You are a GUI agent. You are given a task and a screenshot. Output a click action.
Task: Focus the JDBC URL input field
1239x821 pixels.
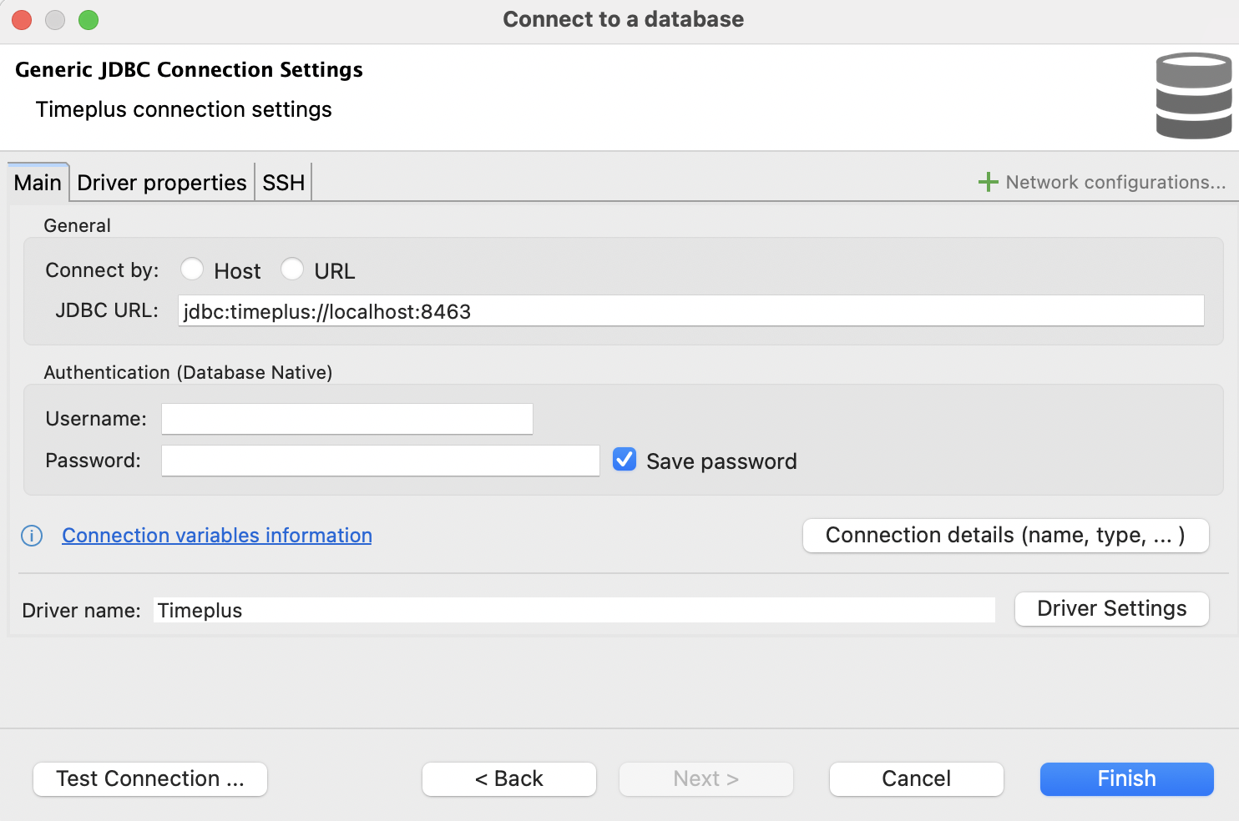click(690, 311)
